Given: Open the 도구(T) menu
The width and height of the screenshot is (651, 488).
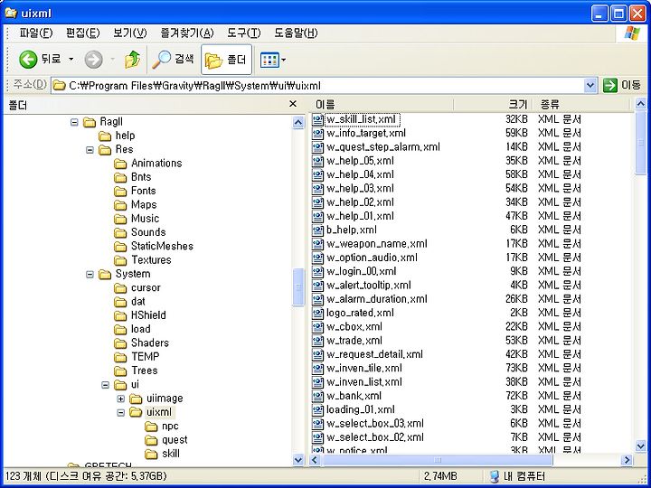Looking at the screenshot, I should (x=244, y=33).
